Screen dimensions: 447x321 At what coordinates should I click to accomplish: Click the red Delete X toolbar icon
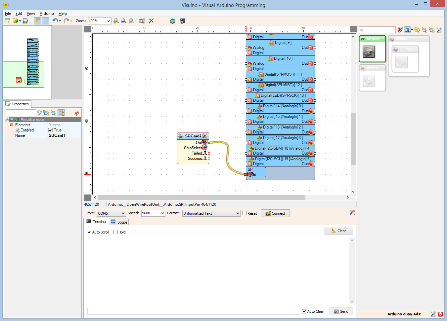[151, 21]
